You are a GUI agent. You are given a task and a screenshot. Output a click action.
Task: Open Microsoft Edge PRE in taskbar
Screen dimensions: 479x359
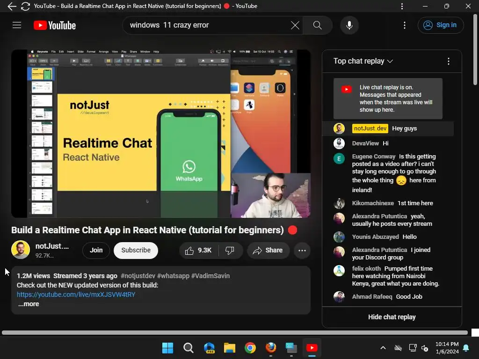[209, 348]
